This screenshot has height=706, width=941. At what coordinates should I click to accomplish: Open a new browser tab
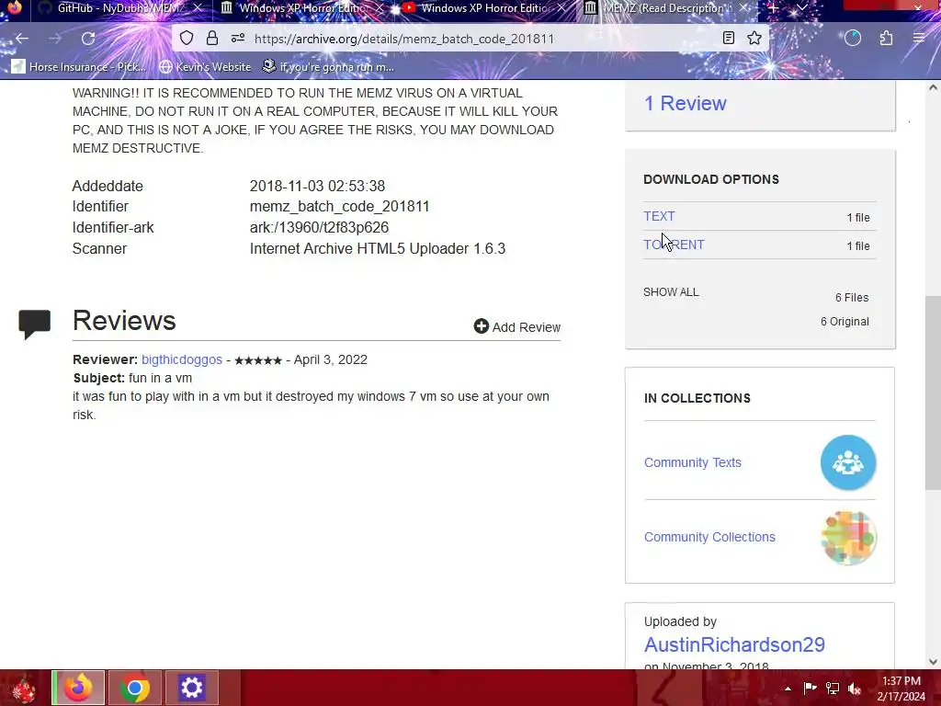pyautogui.click(x=774, y=7)
